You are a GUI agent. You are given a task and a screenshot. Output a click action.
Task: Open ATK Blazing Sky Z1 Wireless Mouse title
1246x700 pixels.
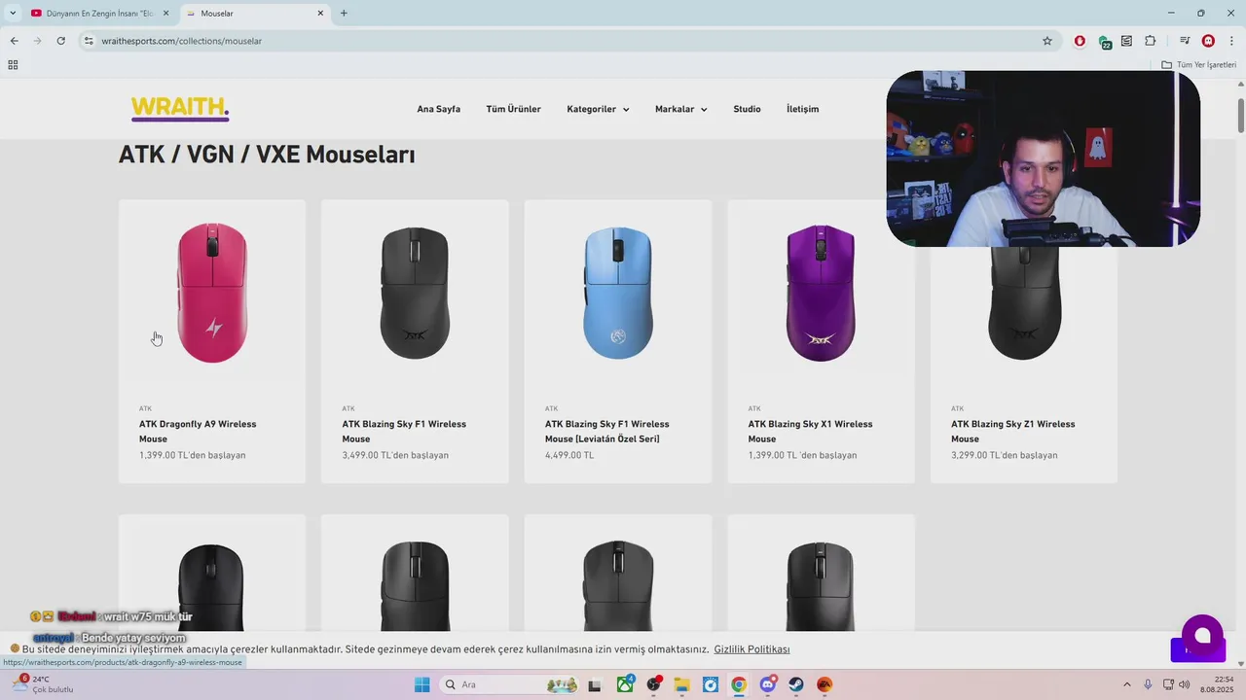tap(1013, 432)
